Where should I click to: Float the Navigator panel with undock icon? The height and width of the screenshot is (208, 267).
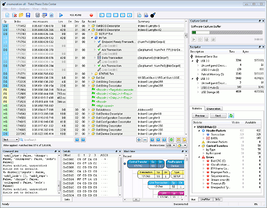point(260,47)
